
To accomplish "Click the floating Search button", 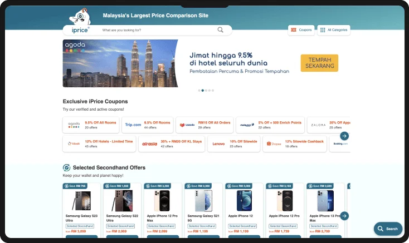I will [x=388, y=229].
